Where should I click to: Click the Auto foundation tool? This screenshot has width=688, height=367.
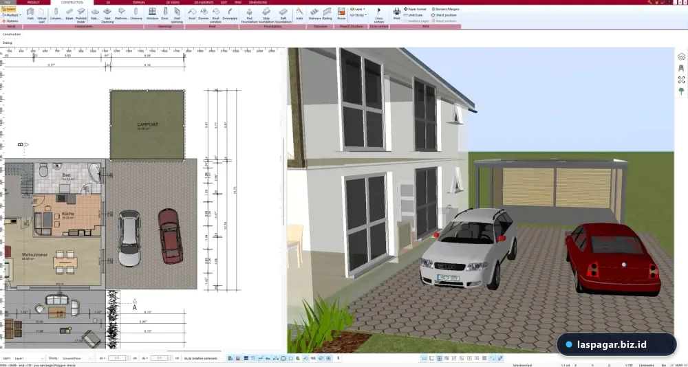(x=299, y=14)
